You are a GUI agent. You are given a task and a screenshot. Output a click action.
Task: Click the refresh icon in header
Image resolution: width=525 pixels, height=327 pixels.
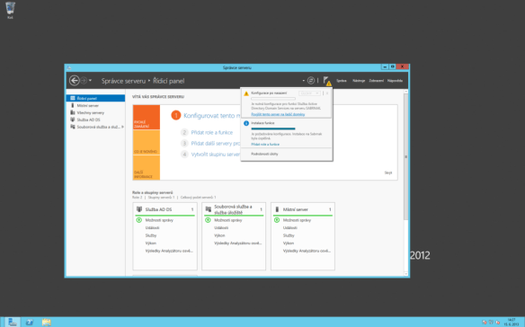311,80
